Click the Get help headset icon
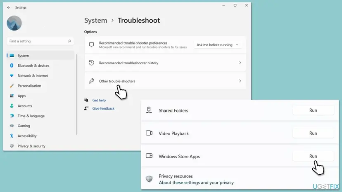 [86, 100]
